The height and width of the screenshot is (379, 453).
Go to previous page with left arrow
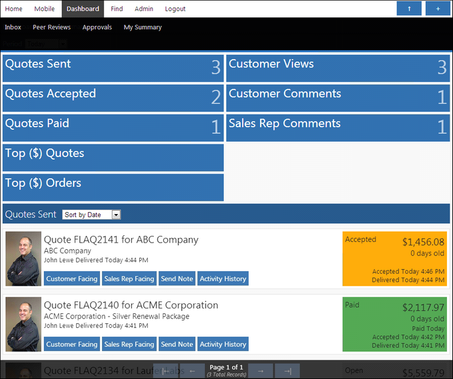(x=192, y=371)
